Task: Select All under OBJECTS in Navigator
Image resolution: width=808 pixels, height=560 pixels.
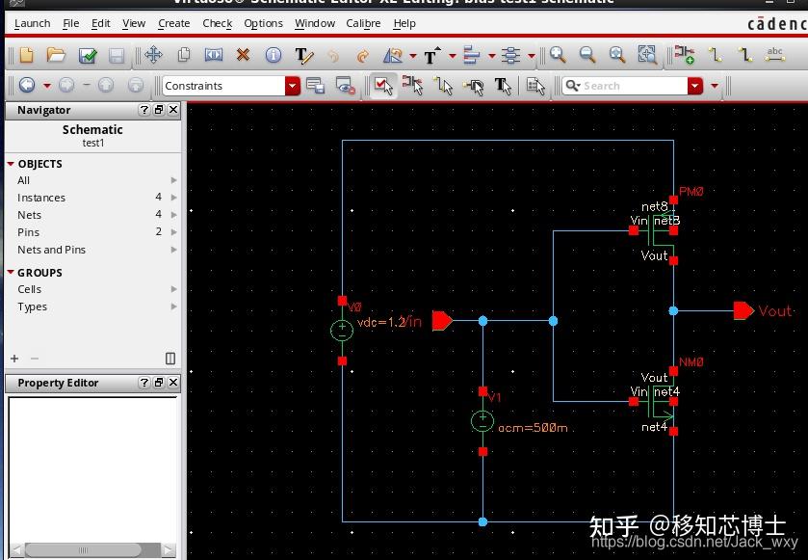Action: point(23,180)
